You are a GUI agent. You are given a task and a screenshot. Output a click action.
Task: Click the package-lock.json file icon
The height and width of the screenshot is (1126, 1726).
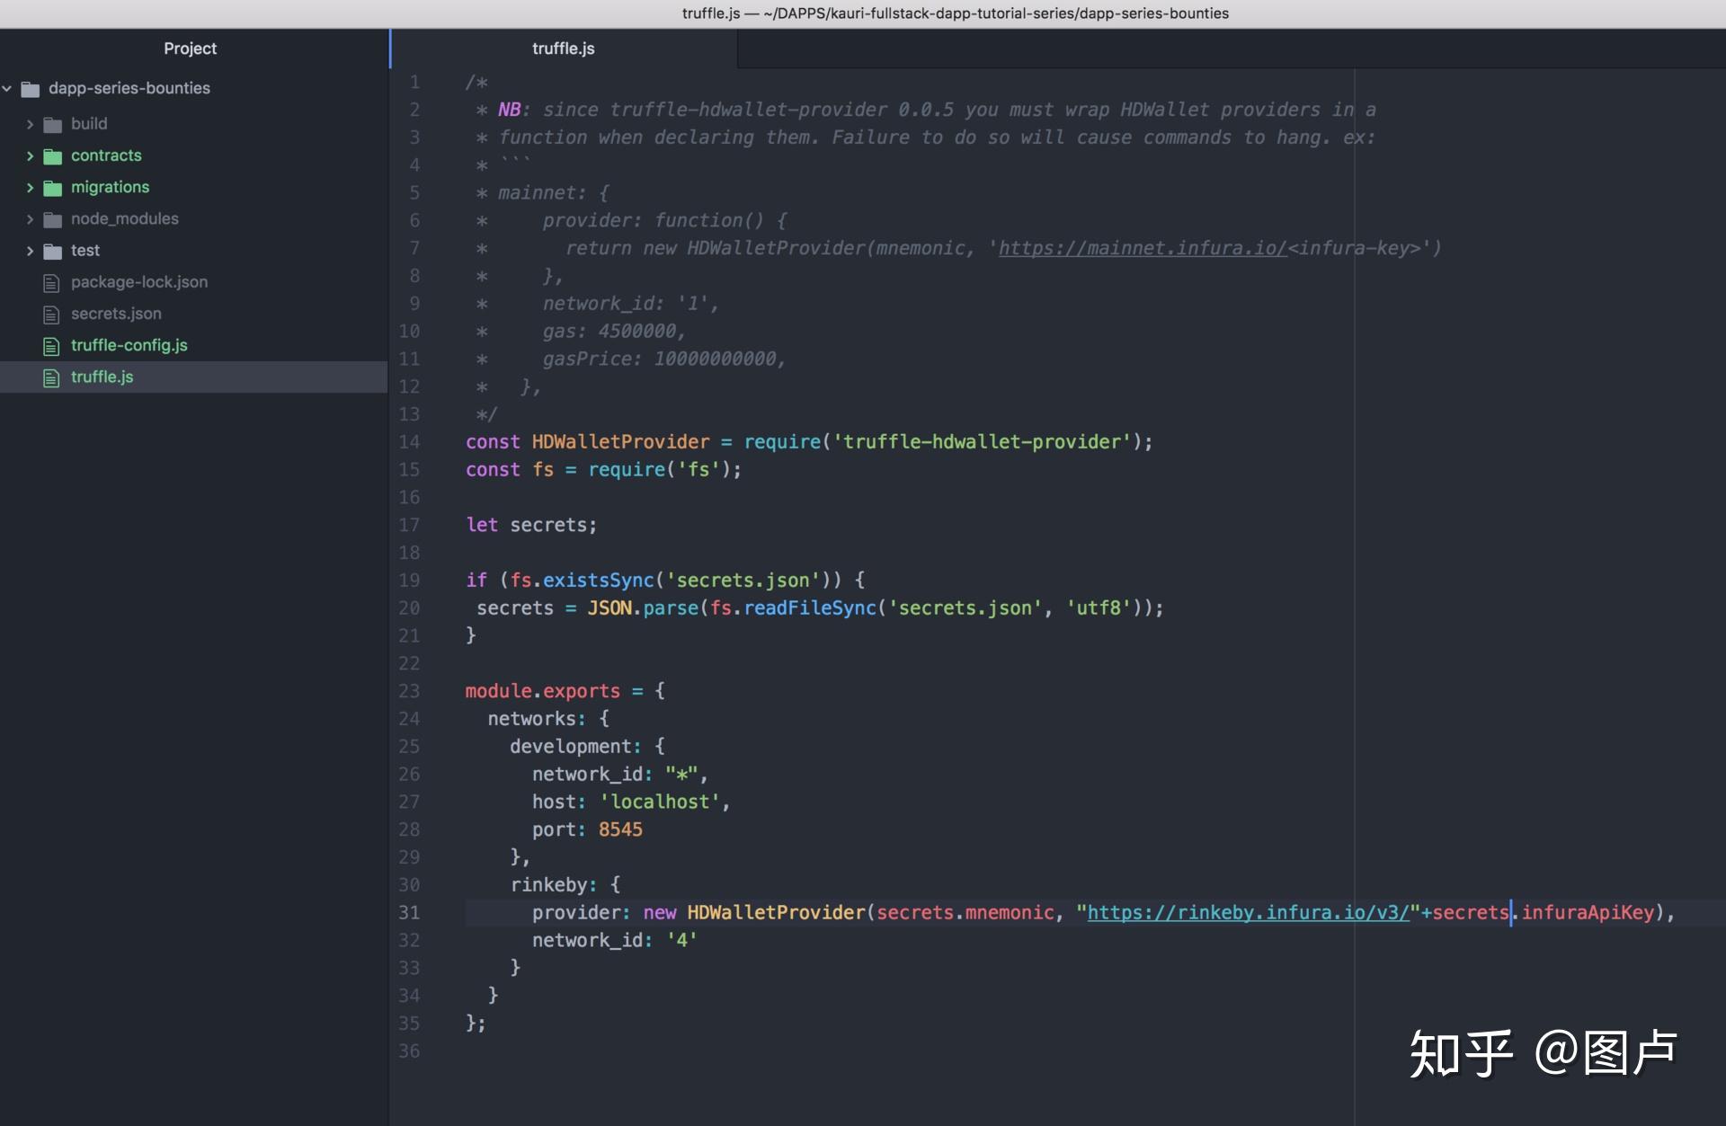coord(51,283)
